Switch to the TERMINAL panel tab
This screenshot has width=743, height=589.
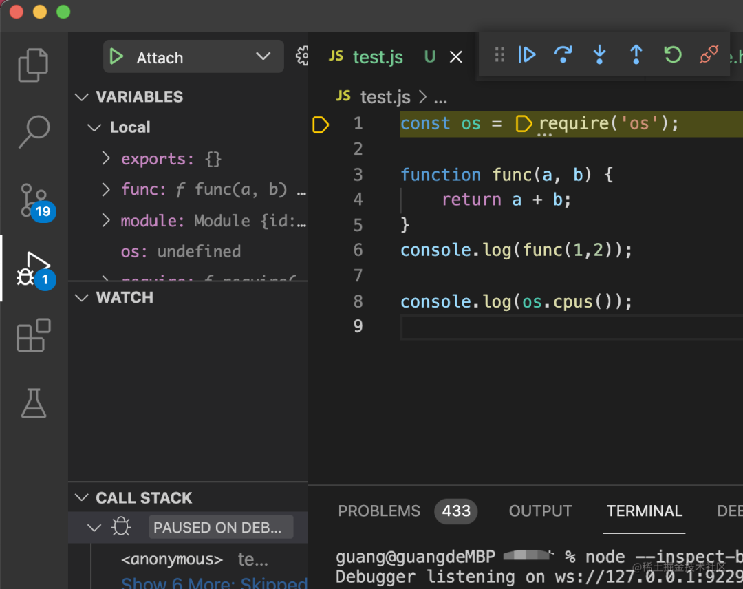click(645, 511)
